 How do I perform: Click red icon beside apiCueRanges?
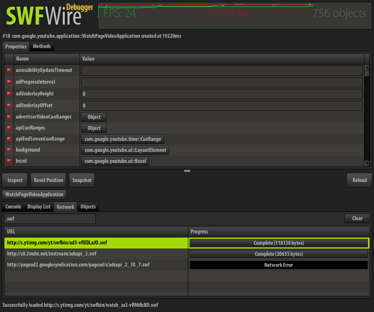[9, 128]
